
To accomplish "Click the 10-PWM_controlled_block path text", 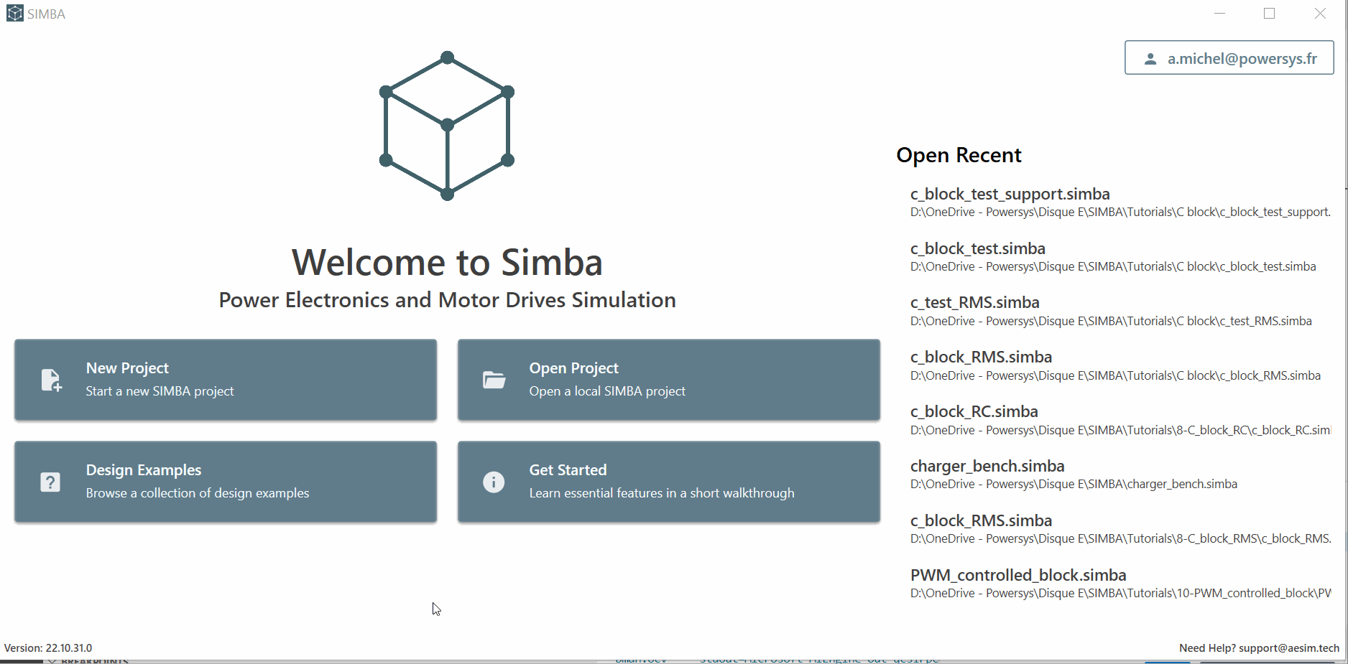I will point(1120,593).
